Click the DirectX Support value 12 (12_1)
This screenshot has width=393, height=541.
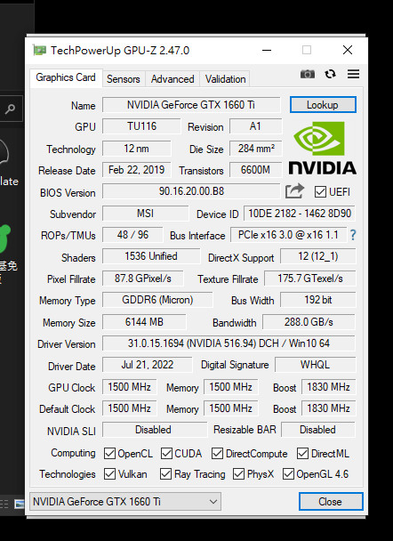[317, 256]
